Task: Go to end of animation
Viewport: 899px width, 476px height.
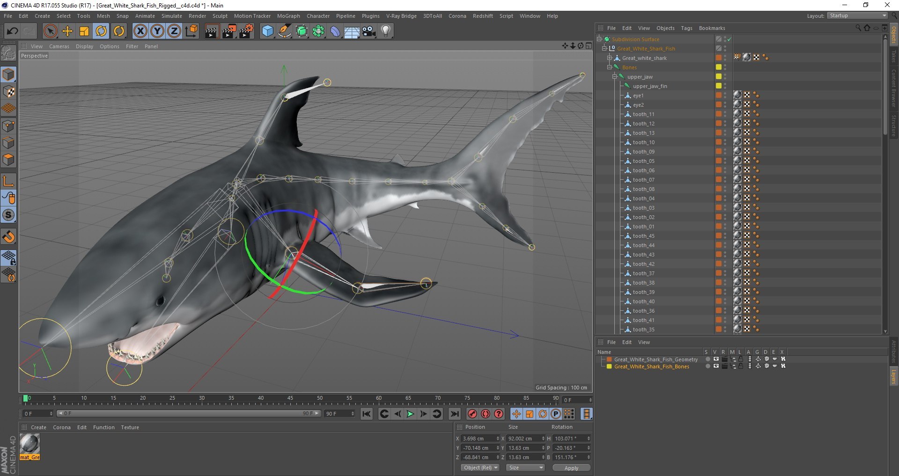Action: click(454, 414)
